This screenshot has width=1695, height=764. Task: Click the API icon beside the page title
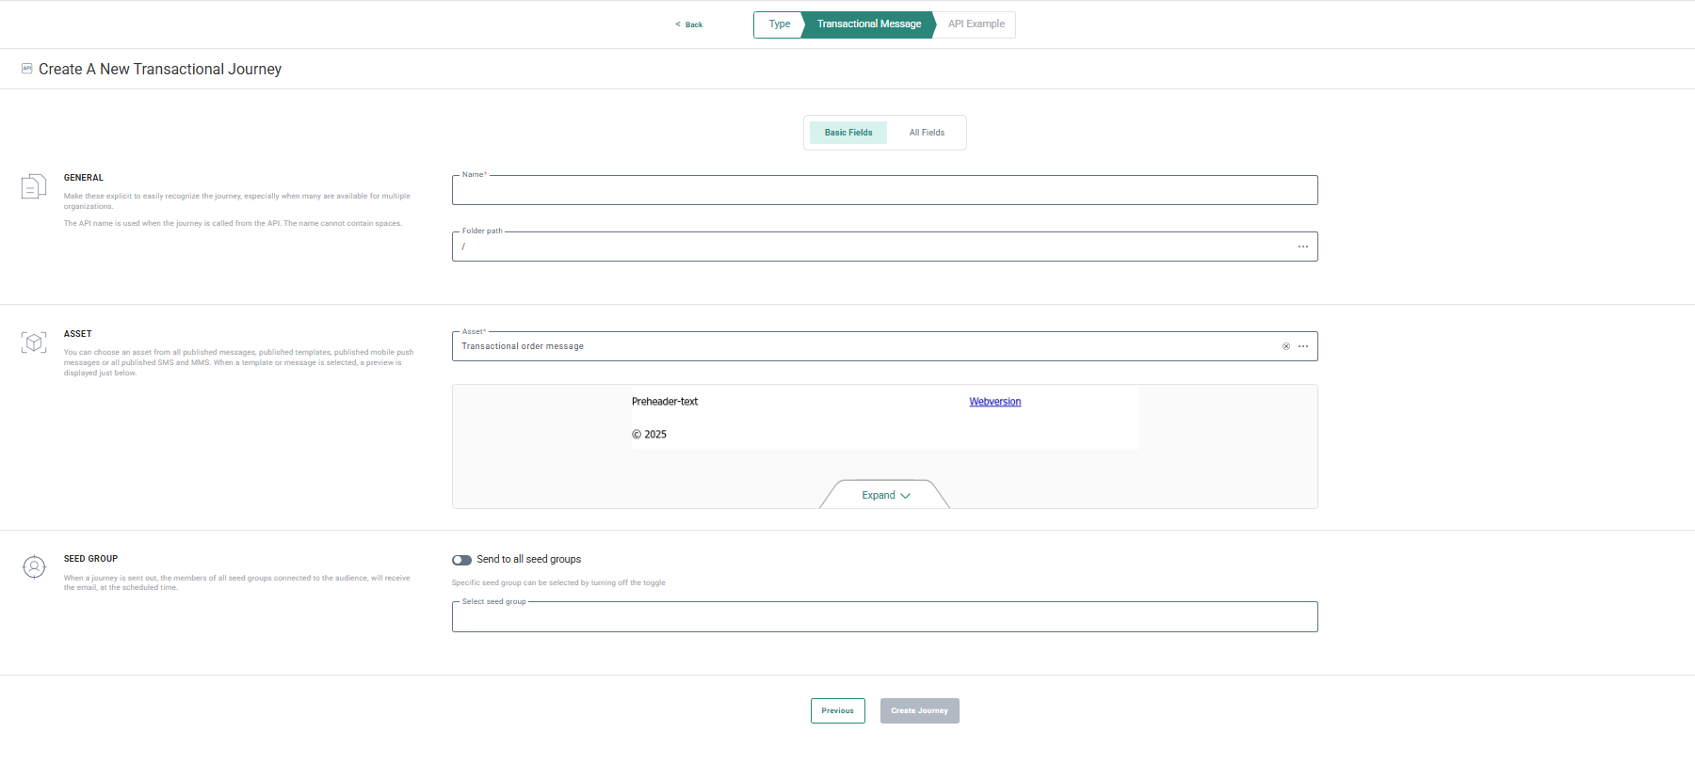[x=27, y=69]
